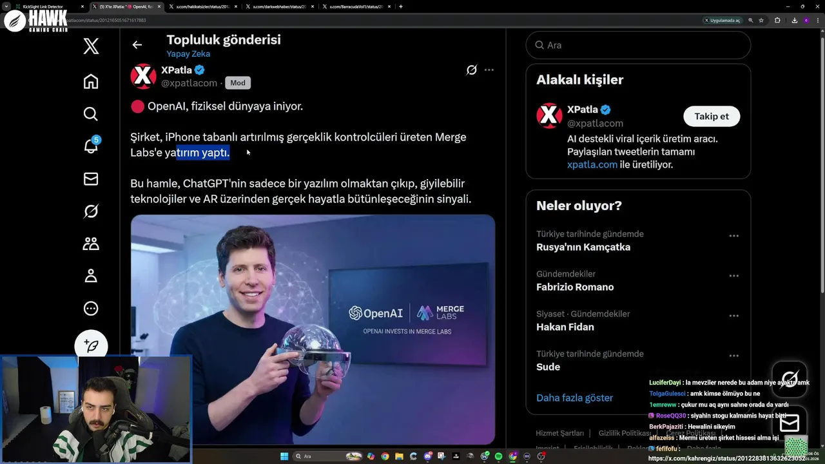825x464 pixels.
Task: Open the Sude trend
Action: [x=548, y=367]
